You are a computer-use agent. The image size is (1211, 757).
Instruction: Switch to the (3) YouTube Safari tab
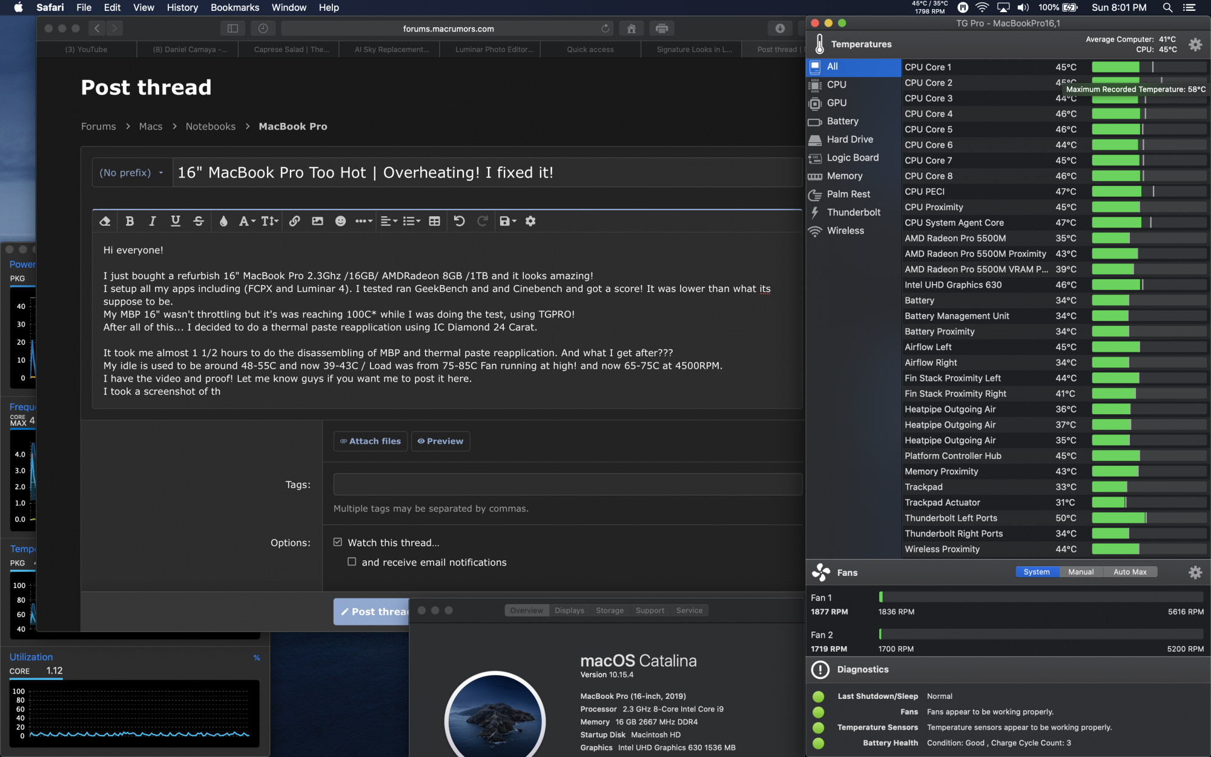tap(87, 49)
